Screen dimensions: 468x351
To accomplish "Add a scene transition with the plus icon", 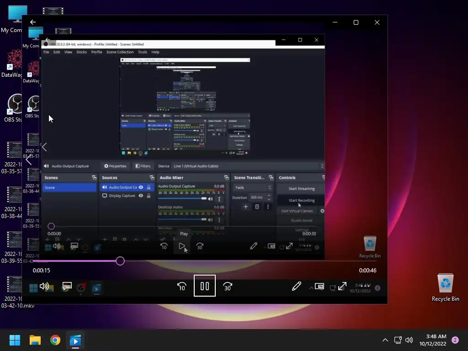I will click(245, 207).
